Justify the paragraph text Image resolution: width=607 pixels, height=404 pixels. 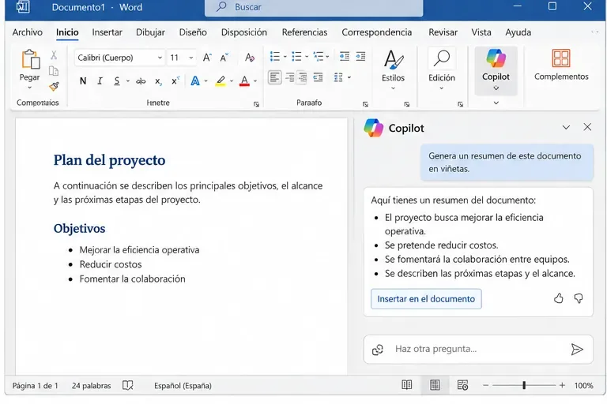tap(318, 77)
